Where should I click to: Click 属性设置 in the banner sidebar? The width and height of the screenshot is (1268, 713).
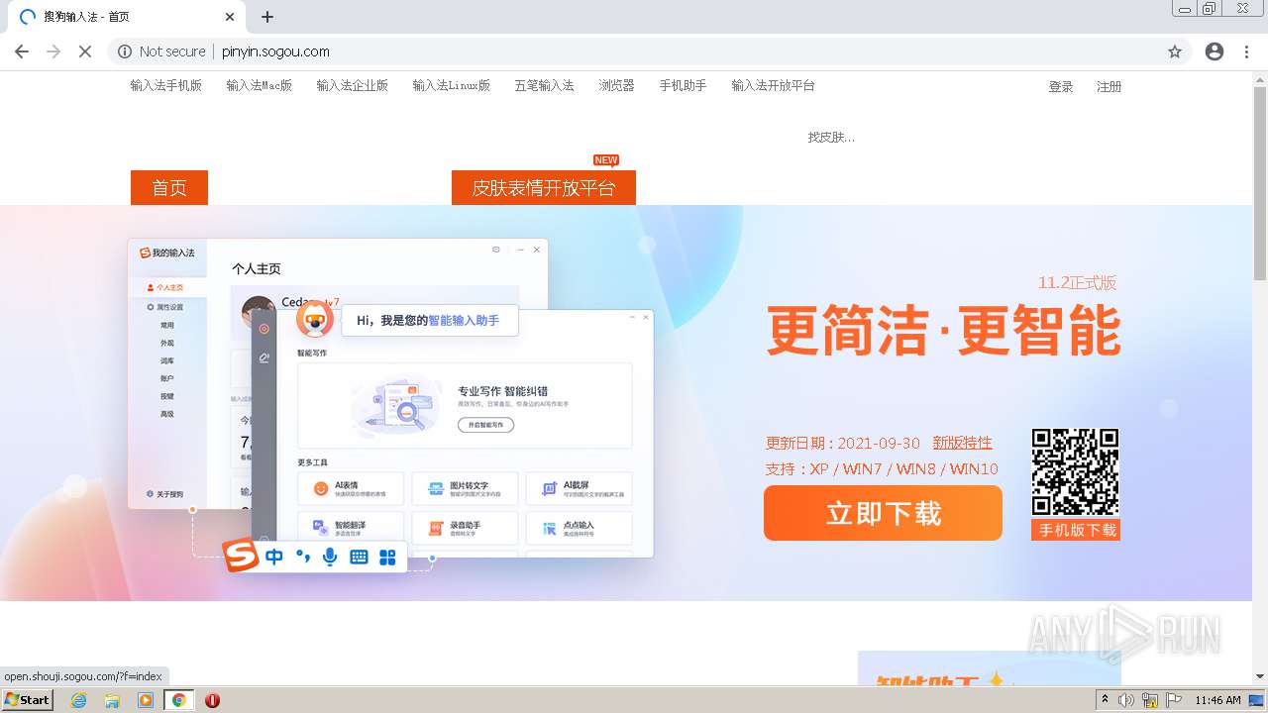[x=164, y=307]
